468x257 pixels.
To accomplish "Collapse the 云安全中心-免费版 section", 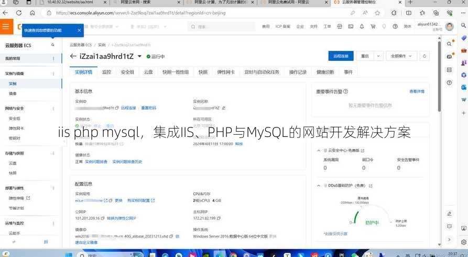I will pyautogui.click(x=319, y=151).
